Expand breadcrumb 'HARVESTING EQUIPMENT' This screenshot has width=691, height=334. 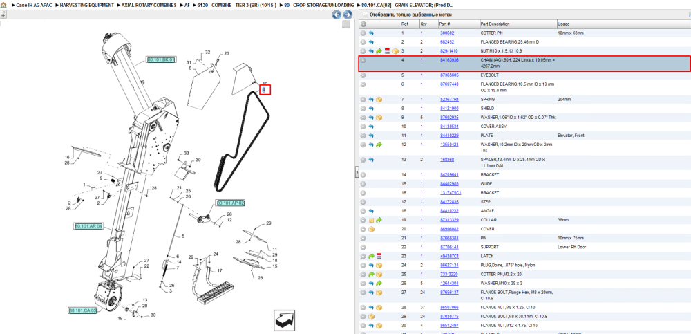[x=87, y=5]
